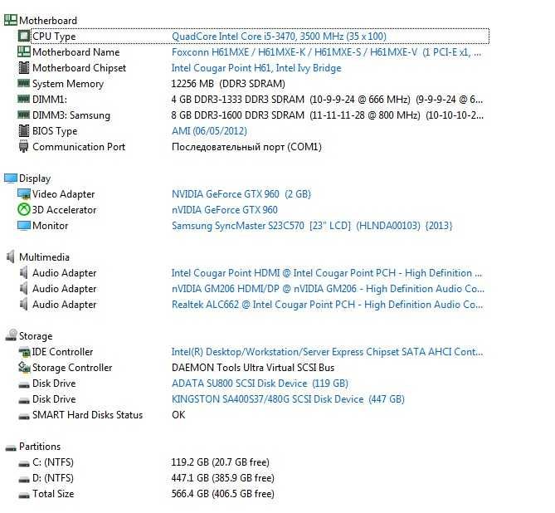Click the Последовательный порт (COM1) value

pos(246,147)
